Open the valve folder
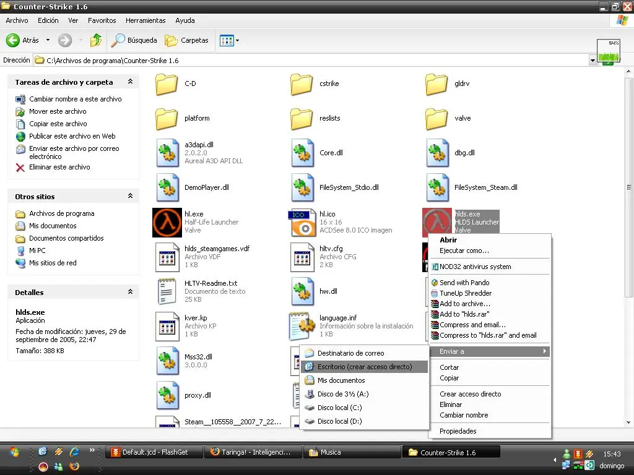Image resolution: width=634 pixels, height=475 pixels. pyautogui.click(x=437, y=119)
